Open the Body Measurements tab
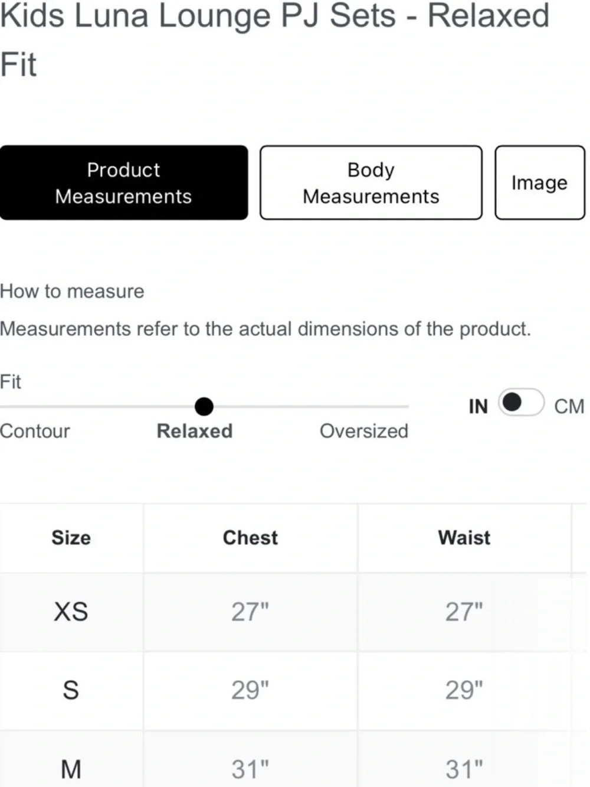Viewport: 590px width, 787px height. point(371,183)
